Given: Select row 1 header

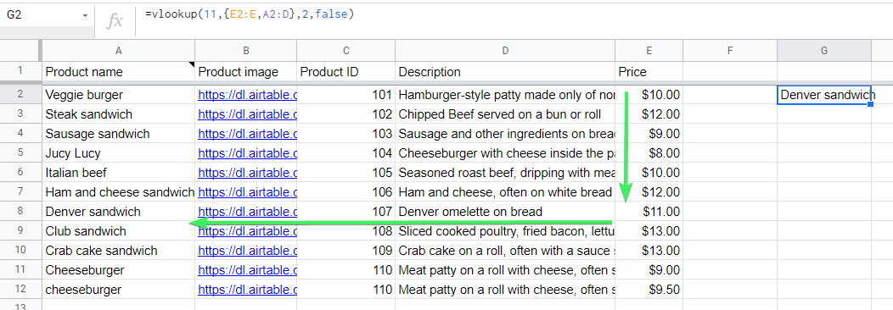Looking at the screenshot, I should pyautogui.click(x=20, y=71).
